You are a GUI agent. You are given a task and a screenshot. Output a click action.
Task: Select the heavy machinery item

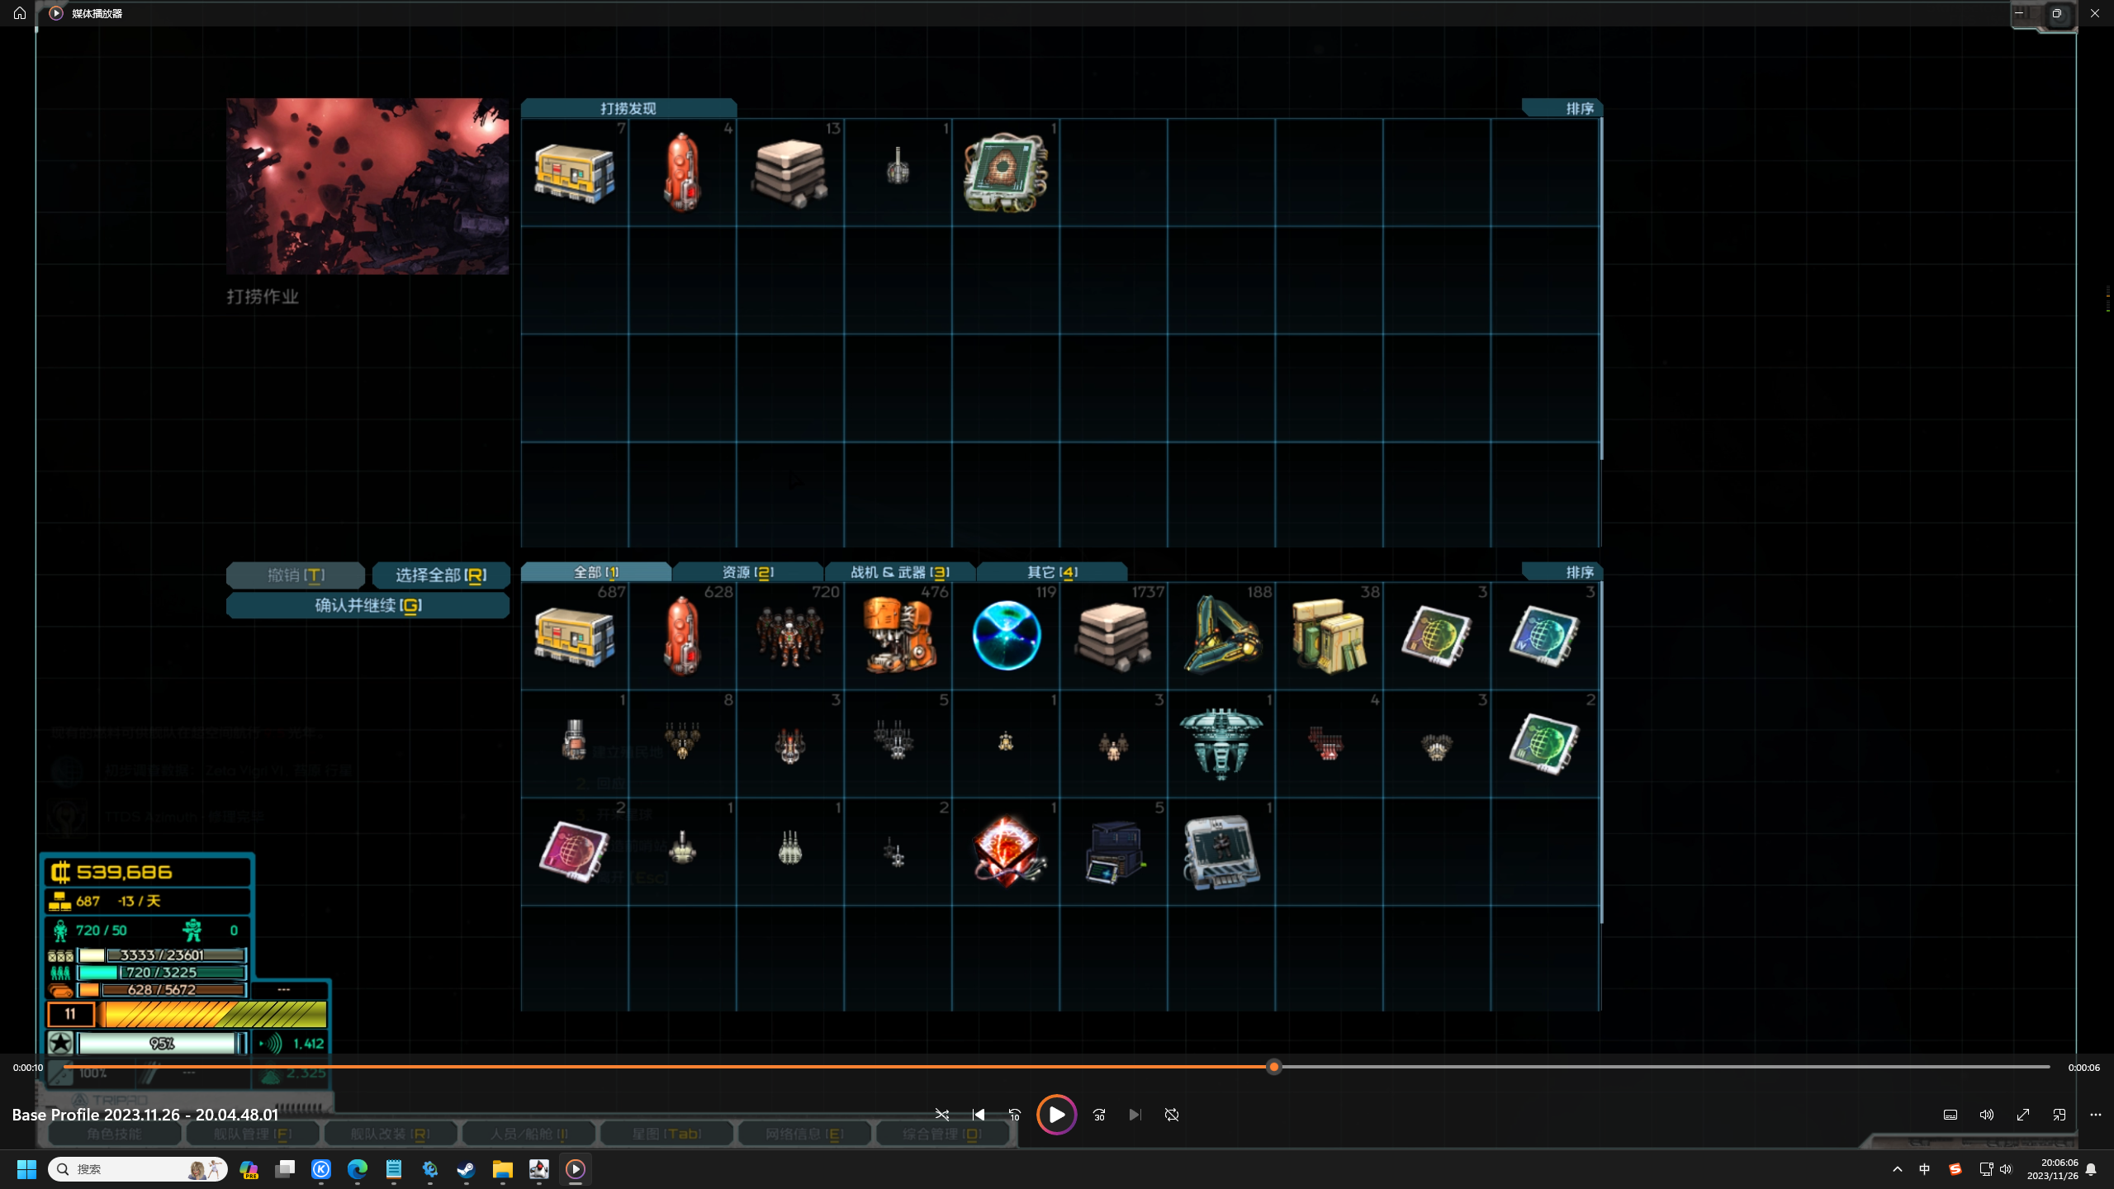point(898,636)
